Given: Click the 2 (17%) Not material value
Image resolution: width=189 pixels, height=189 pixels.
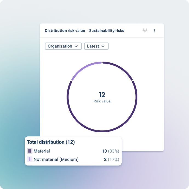Looking at the screenshot, I should [111, 159].
